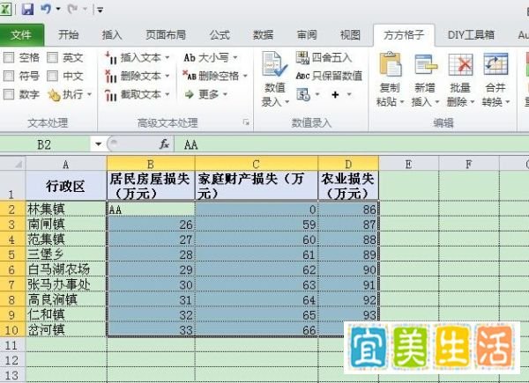
Task: Click the 合并转换 icon
Action: tap(495, 64)
